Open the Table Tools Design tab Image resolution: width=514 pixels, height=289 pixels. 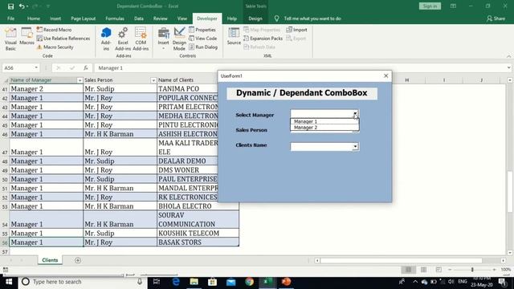click(x=255, y=18)
